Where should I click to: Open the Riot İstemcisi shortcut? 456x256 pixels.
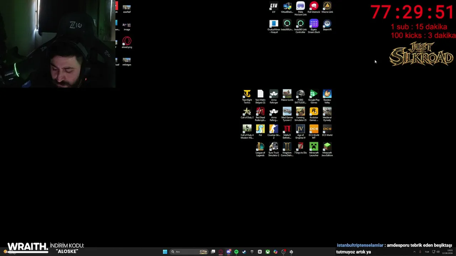tap(314, 8)
